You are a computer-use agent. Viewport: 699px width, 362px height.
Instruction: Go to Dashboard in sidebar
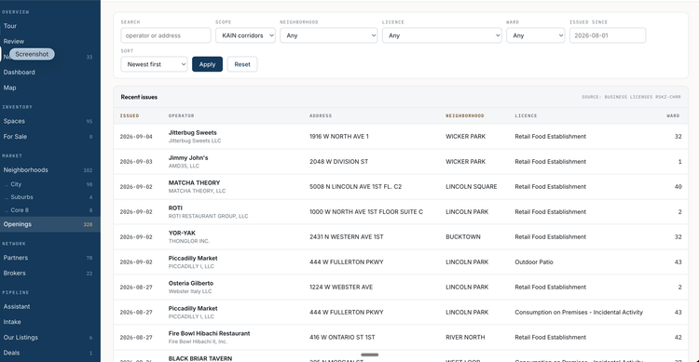click(20, 73)
